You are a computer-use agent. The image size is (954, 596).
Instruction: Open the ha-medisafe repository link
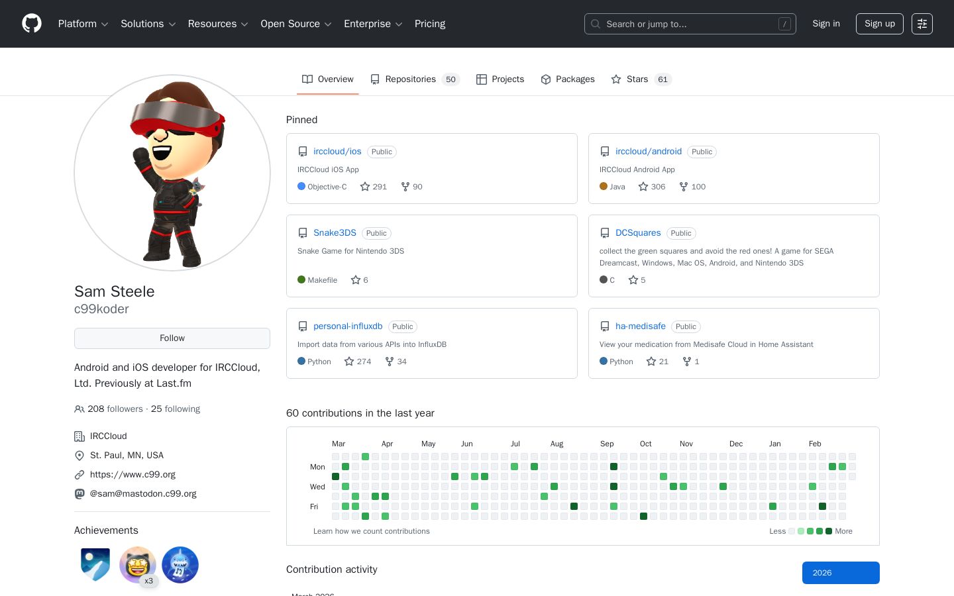[641, 326]
